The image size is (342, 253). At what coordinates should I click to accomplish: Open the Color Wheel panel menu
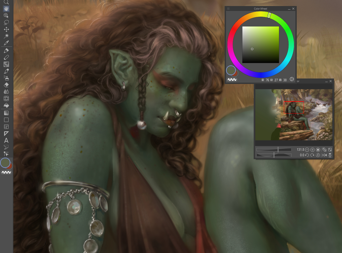[x=228, y=9]
